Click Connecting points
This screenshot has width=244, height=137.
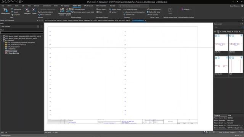130,9
